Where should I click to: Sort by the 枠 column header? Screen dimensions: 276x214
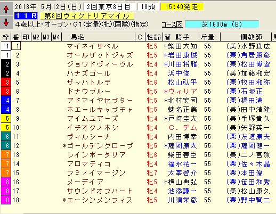pyautogui.click(x=6, y=37)
